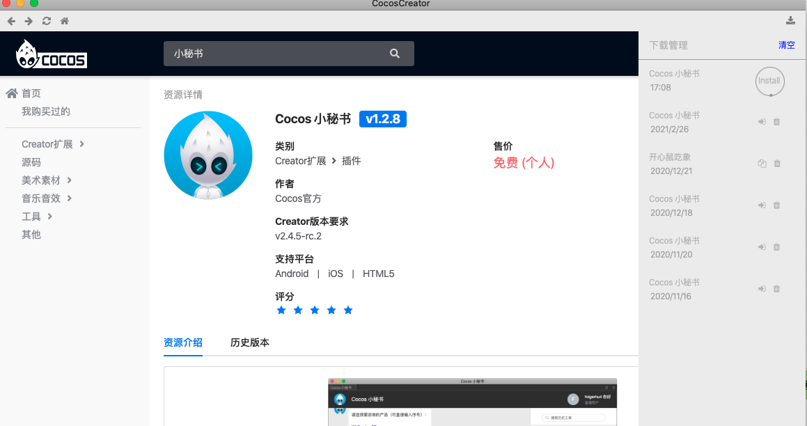
Task: Click the iOS platform label
Action: pyautogui.click(x=336, y=274)
